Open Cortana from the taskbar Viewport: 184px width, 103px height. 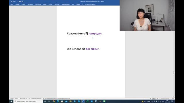(x=45, y=101)
